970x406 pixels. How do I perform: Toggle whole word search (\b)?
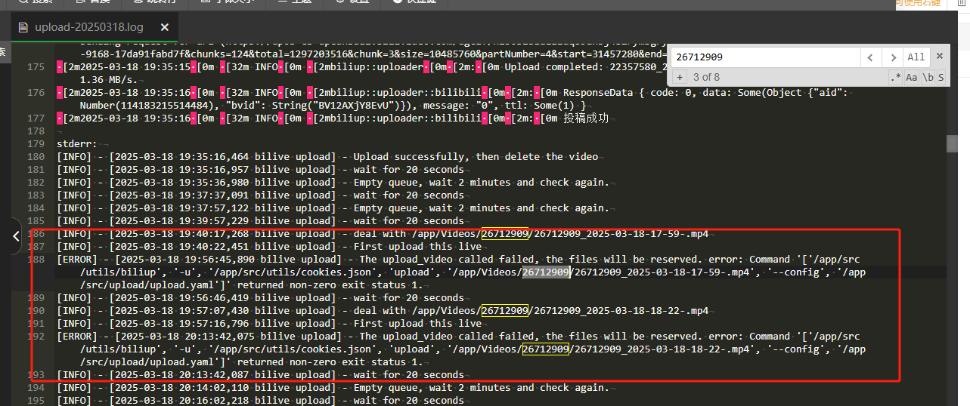pos(928,77)
